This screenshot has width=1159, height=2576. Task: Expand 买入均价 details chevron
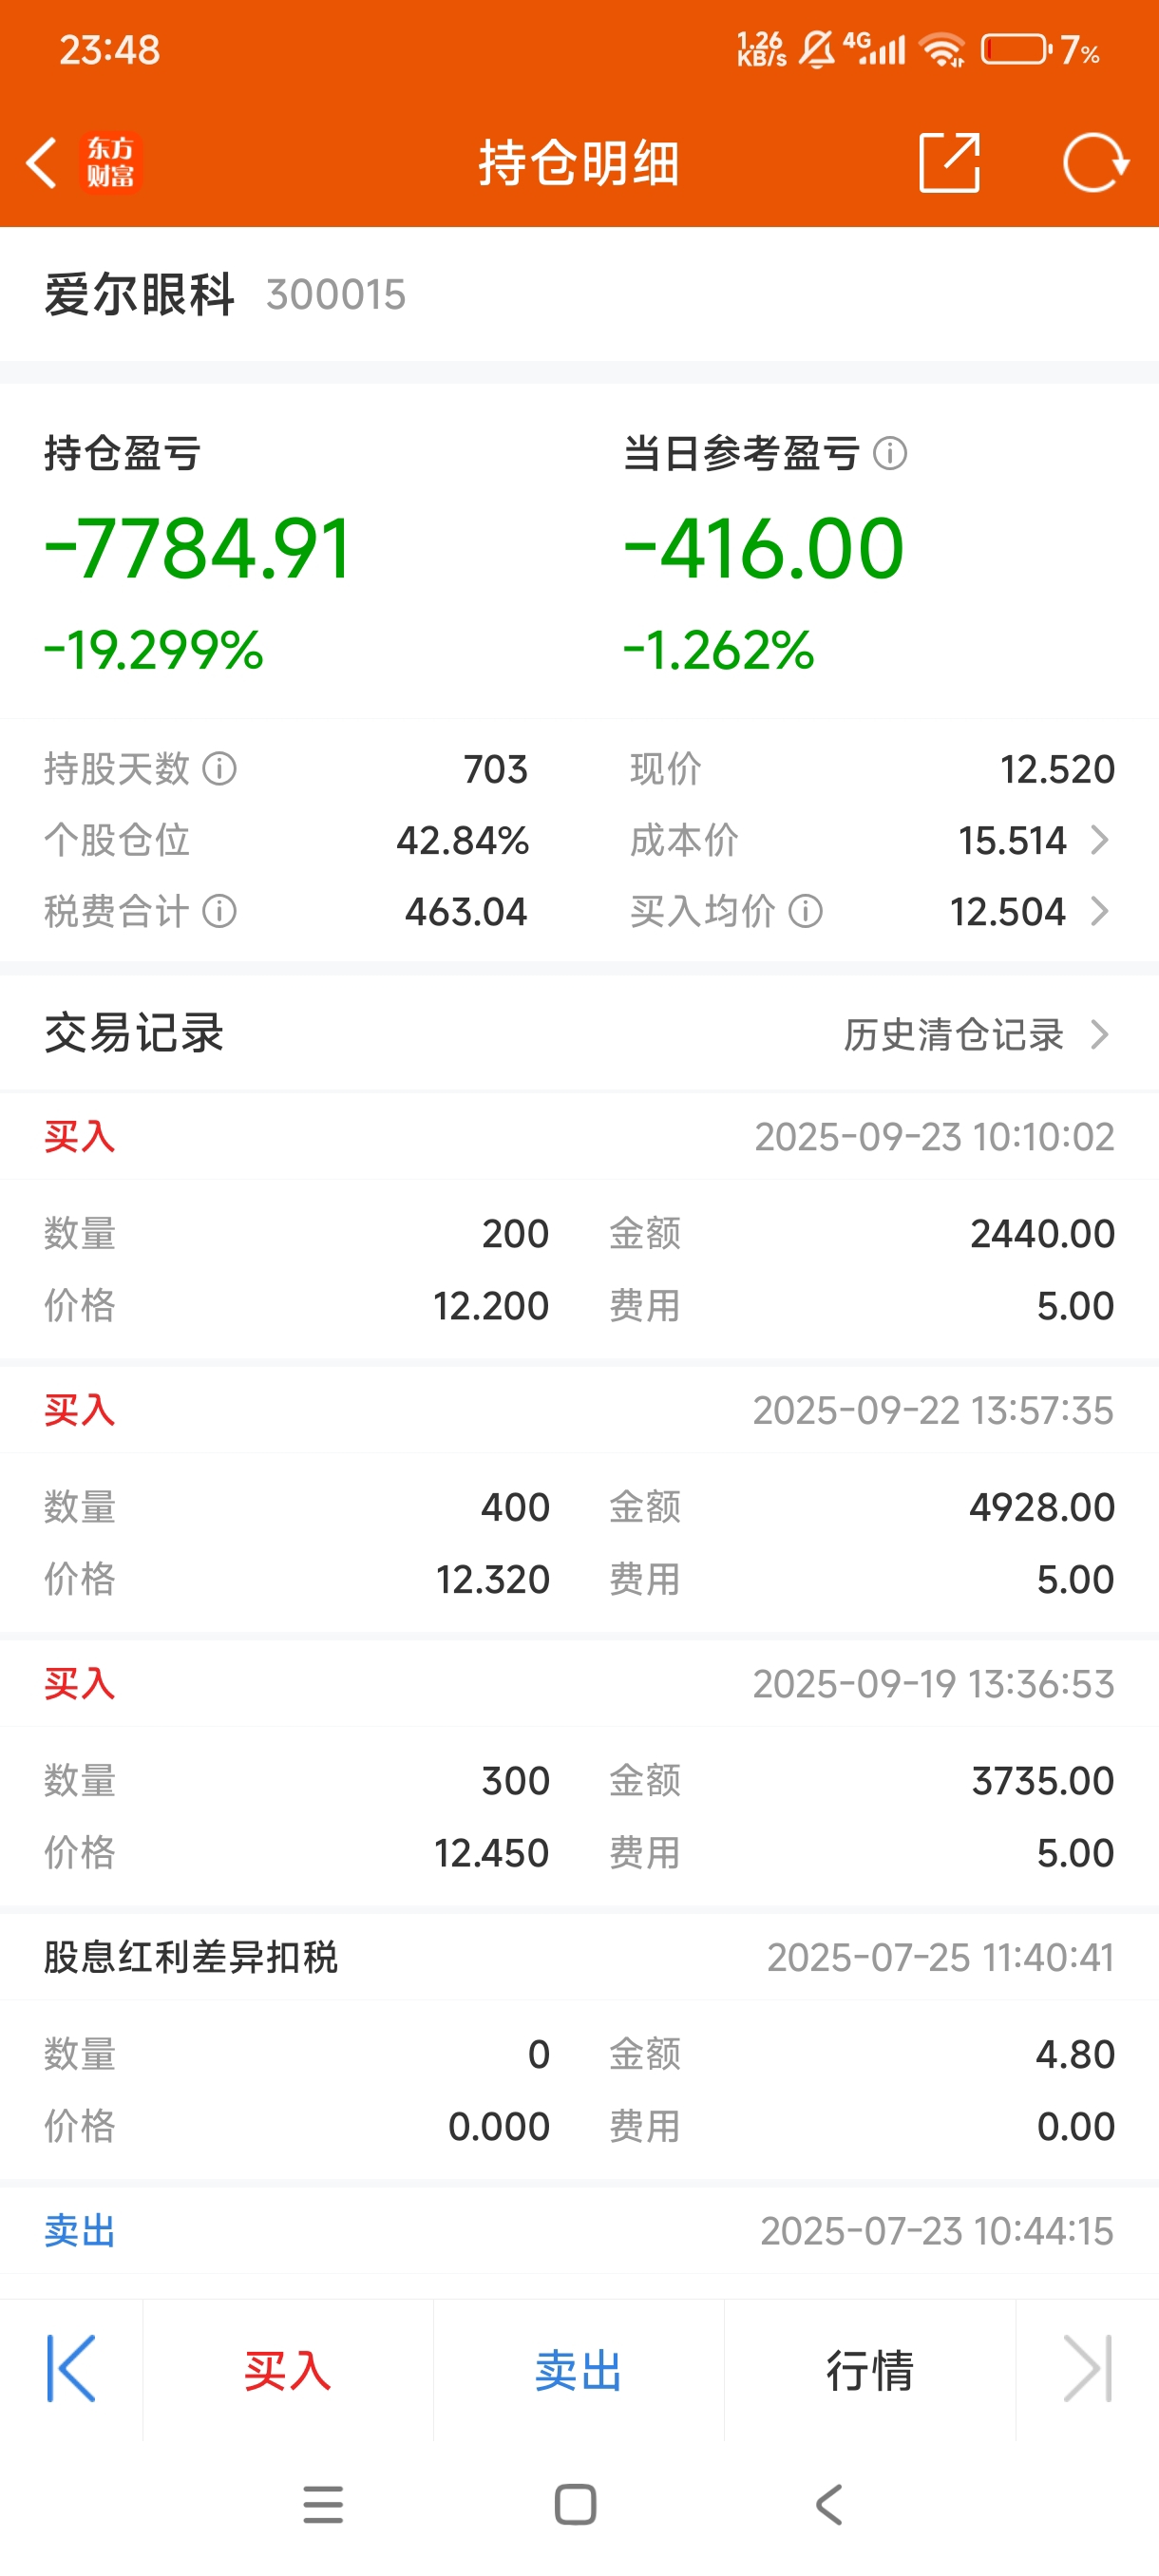click(x=1099, y=911)
